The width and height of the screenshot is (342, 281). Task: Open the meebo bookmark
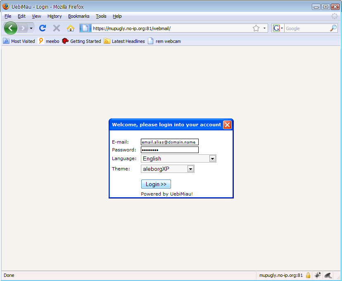49,41
